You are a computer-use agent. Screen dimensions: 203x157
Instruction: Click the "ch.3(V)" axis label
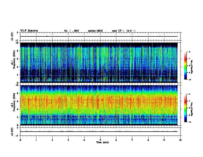(x=12, y=132)
